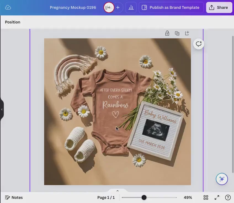Screen dimensions: 234x203
Task: Click Publish as Brand Template
Action: (171, 7)
